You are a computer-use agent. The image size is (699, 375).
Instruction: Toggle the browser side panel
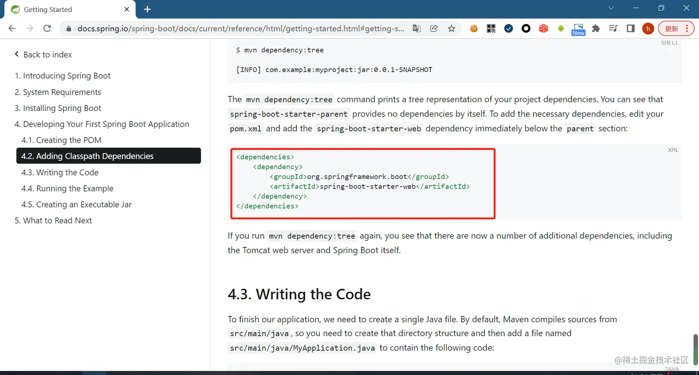tap(631, 29)
